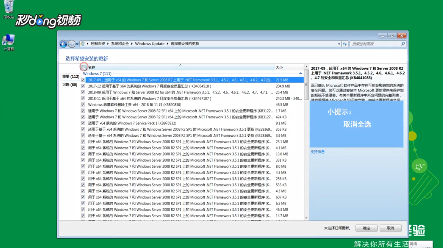Uncheck the 1.7 MB update checkbox
Screen dimensions: 443x248
83,111
